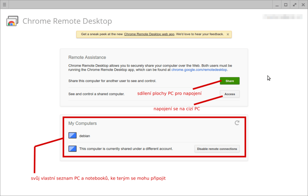
Task: Click the "My Computers" section heading
Action: (x=82, y=123)
